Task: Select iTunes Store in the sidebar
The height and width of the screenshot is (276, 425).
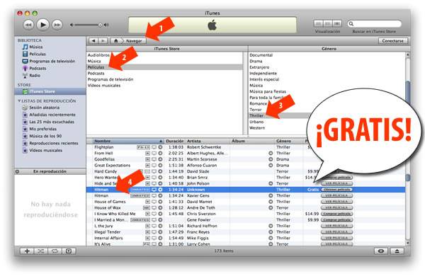Action: pyautogui.click(x=50, y=91)
